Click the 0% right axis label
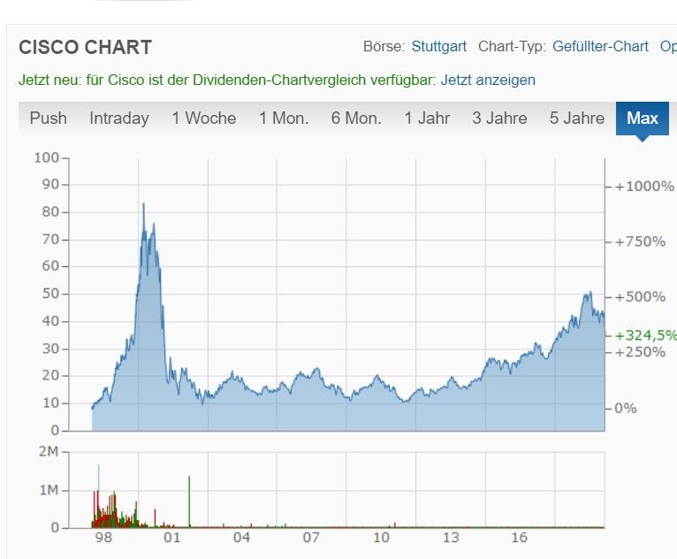This screenshot has height=559, width=677. [x=625, y=409]
